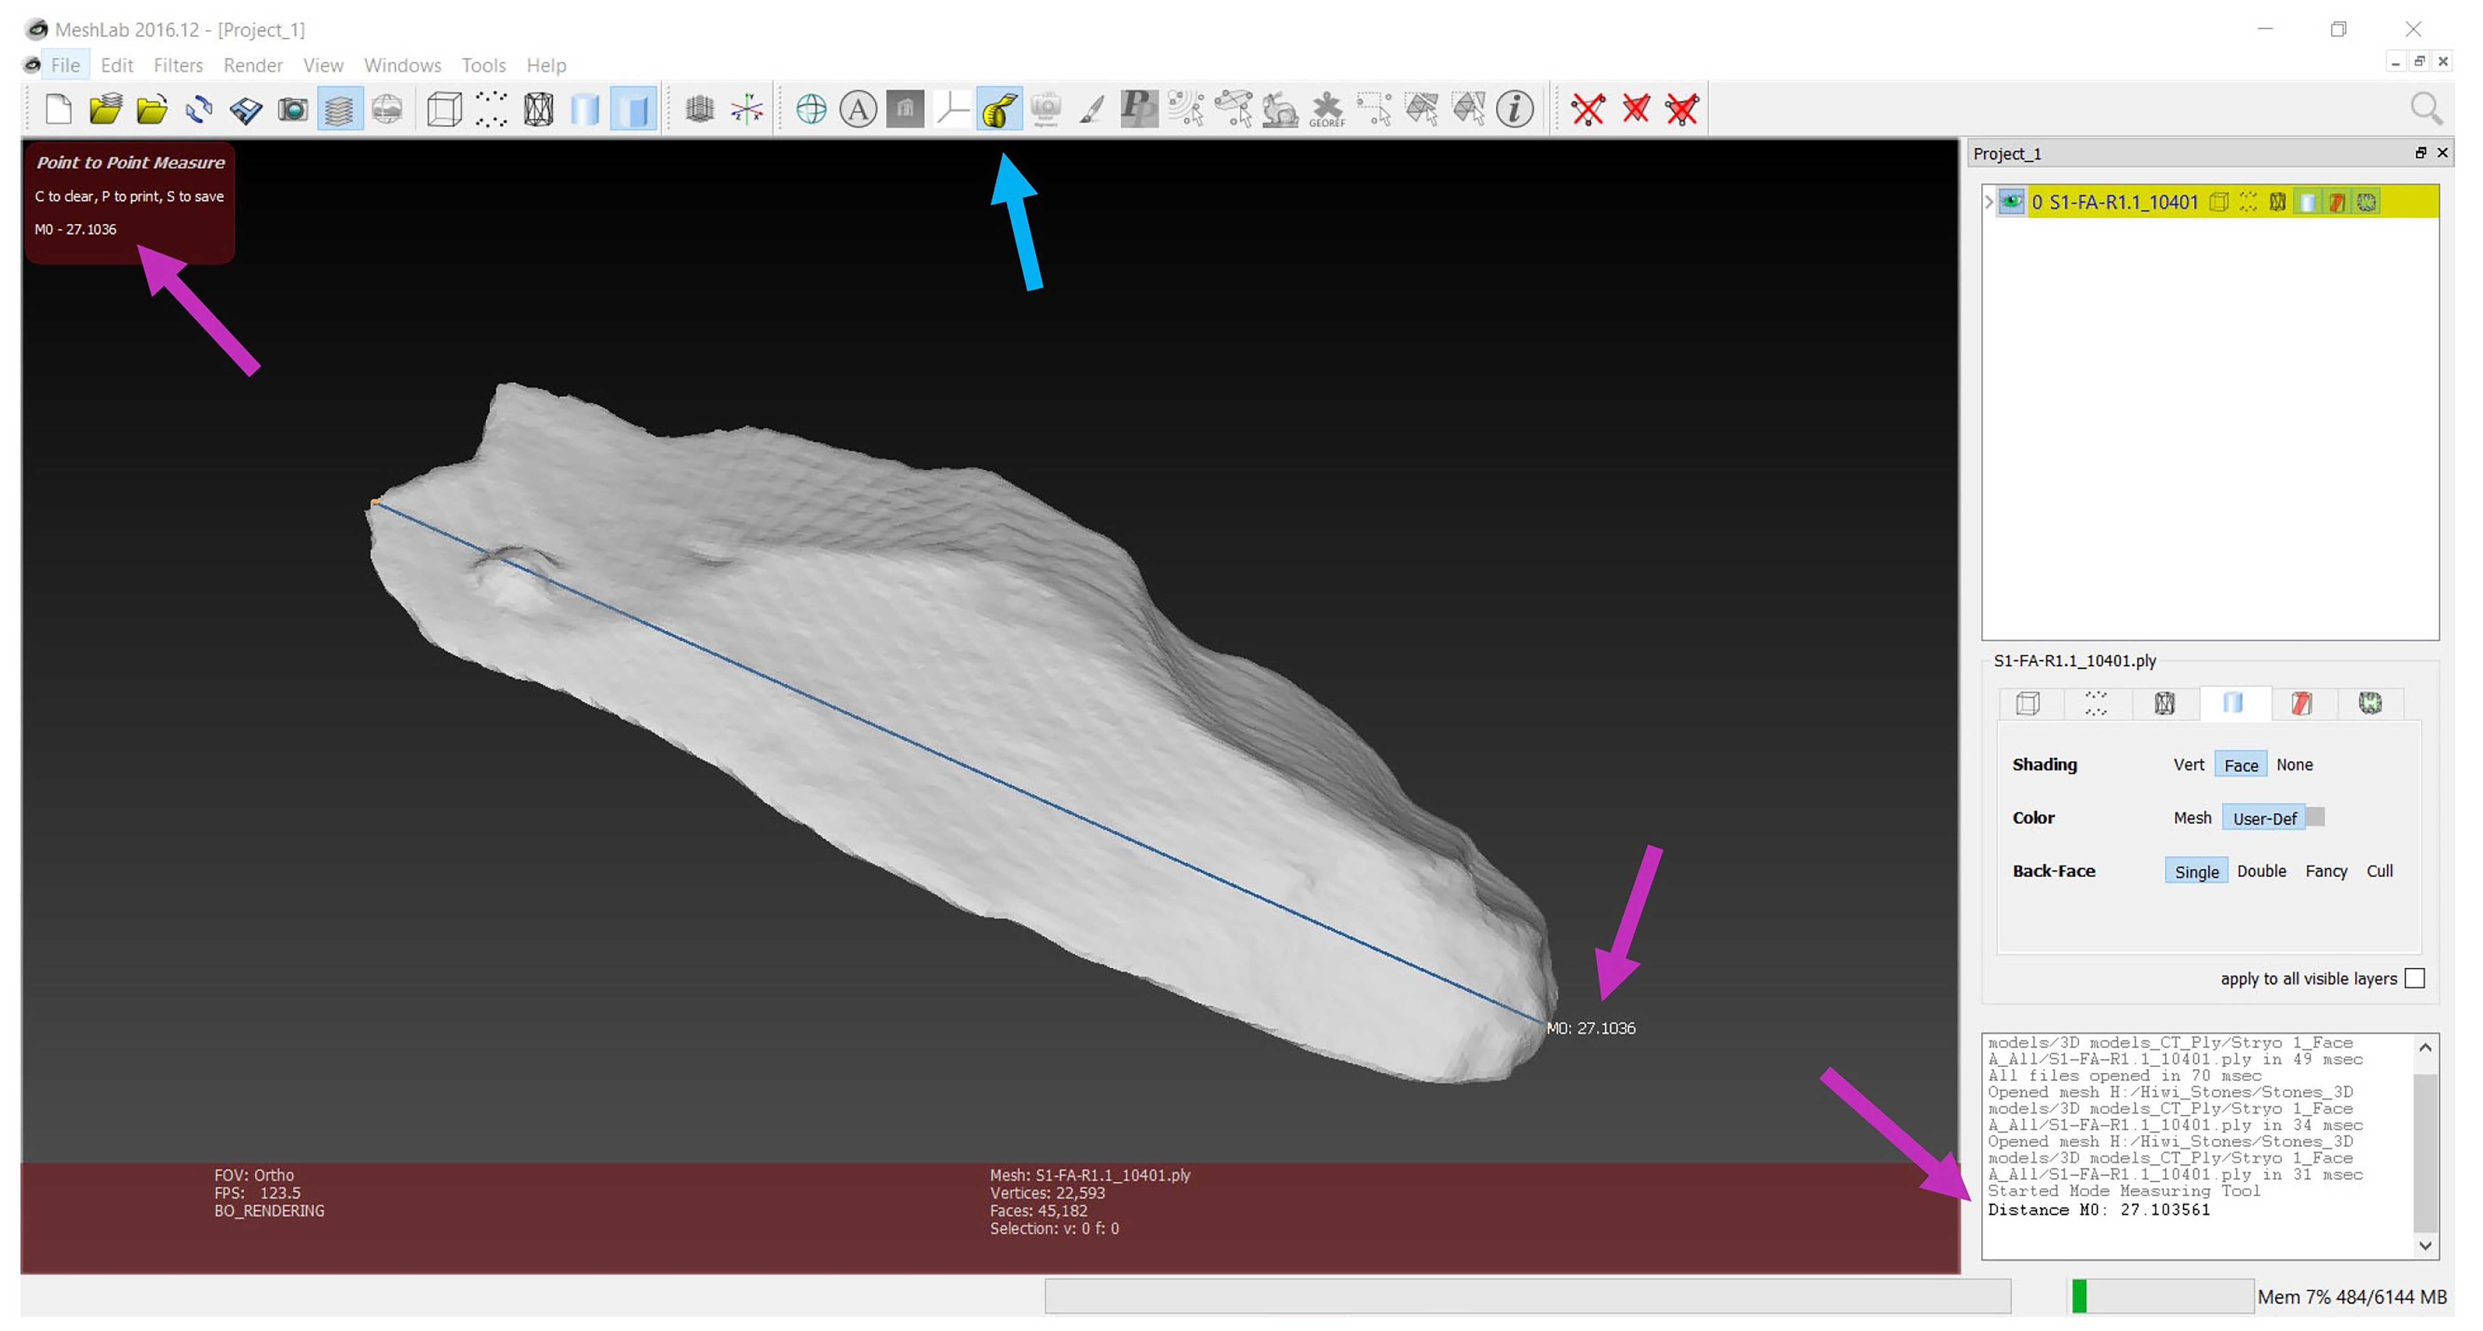
Task: Pick the User-Def color swatch
Action: coord(2315,817)
